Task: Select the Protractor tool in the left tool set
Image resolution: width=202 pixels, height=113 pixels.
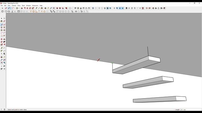Action: [x=2, y=51]
